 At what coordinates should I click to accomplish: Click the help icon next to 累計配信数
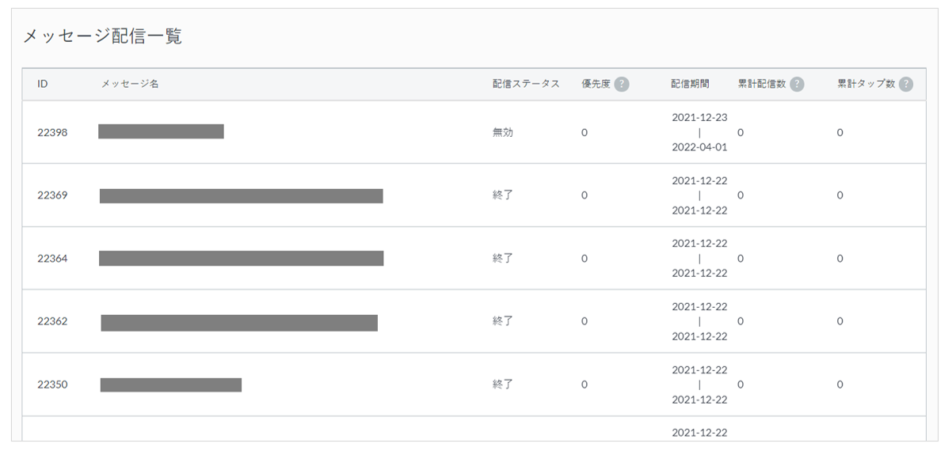point(797,84)
